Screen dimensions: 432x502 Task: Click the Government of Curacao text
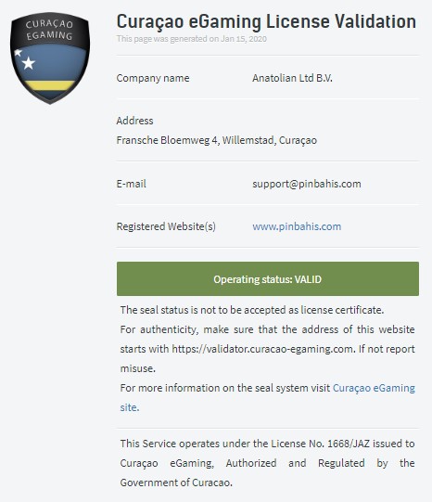tap(175, 483)
